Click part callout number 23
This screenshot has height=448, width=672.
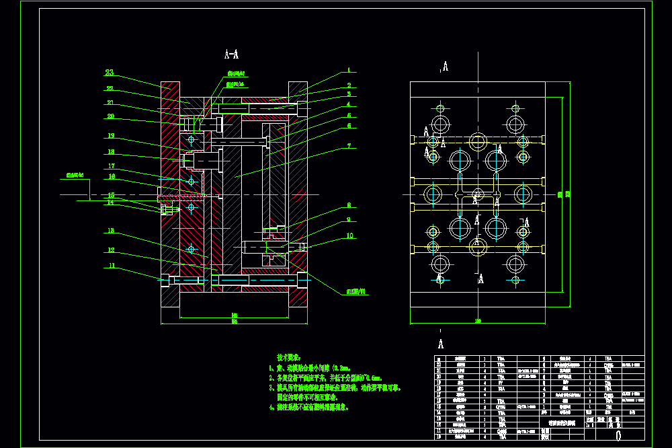click(x=110, y=73)
